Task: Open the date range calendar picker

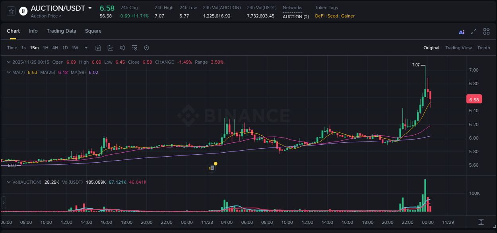Action: [98, 47]
